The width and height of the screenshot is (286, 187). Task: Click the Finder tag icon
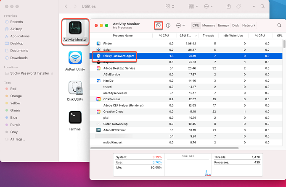[x=238, y=7]
